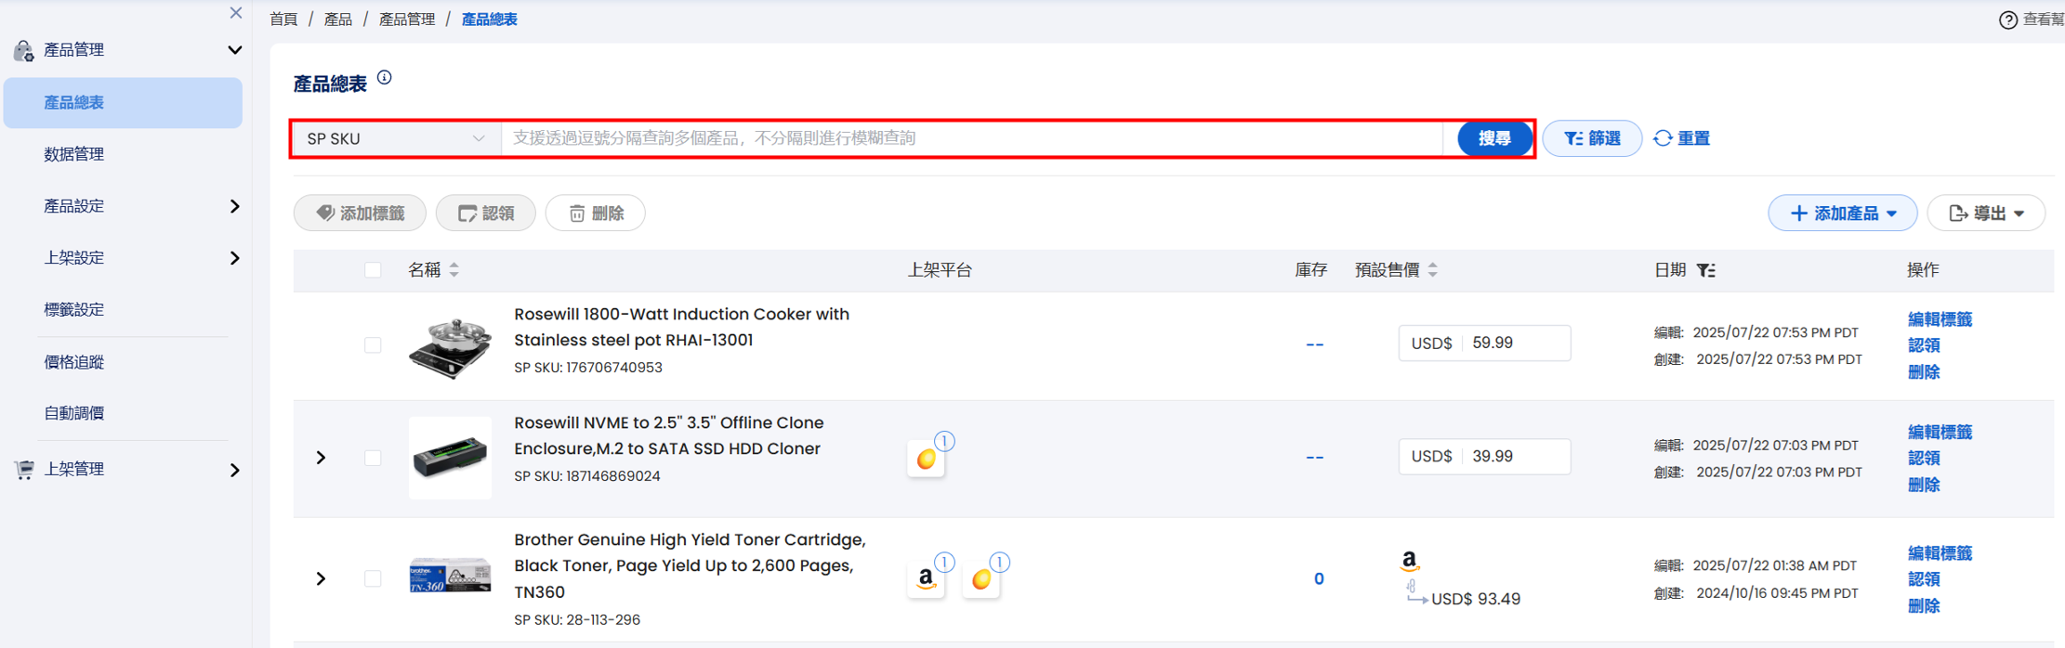
Task: Focus the product search text field
Action: pos(973,138)
